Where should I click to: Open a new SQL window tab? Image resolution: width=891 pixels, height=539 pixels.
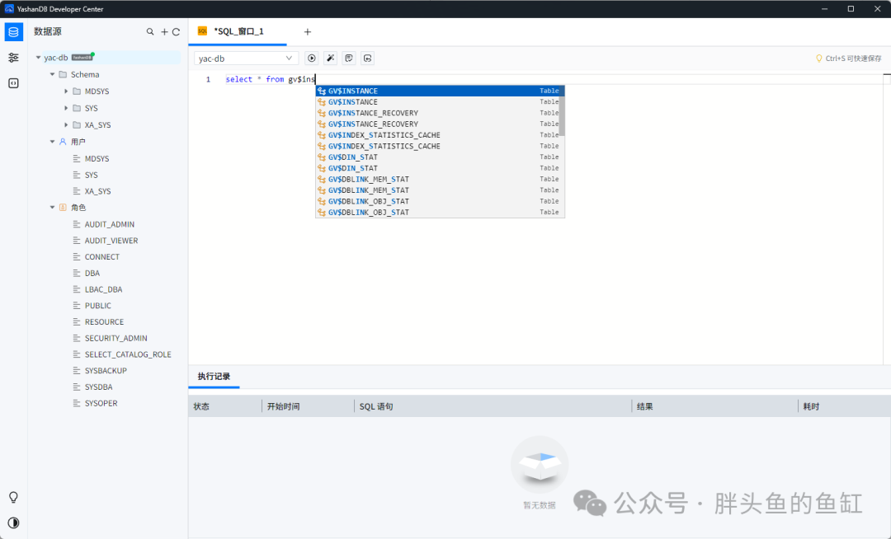308,32
